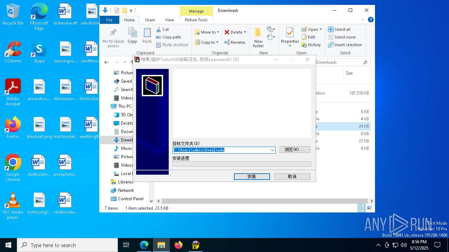Open the Move to dropdown
The height and width of the screenshot is (252, 449).
click(207, 32)
